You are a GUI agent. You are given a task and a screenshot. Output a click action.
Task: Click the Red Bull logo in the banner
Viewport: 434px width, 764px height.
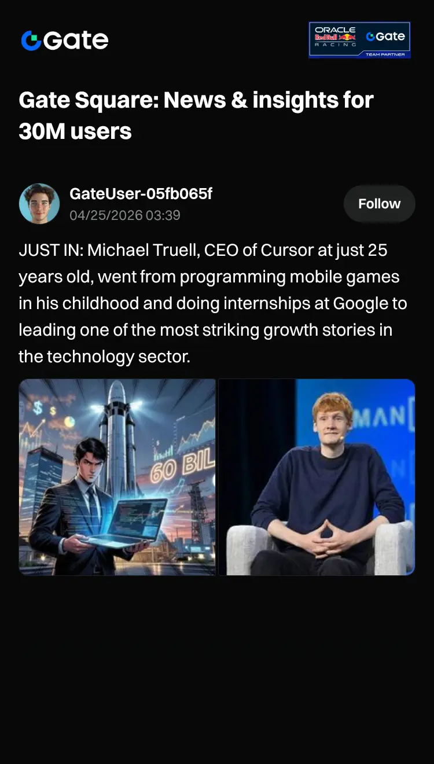pos(335,37)
